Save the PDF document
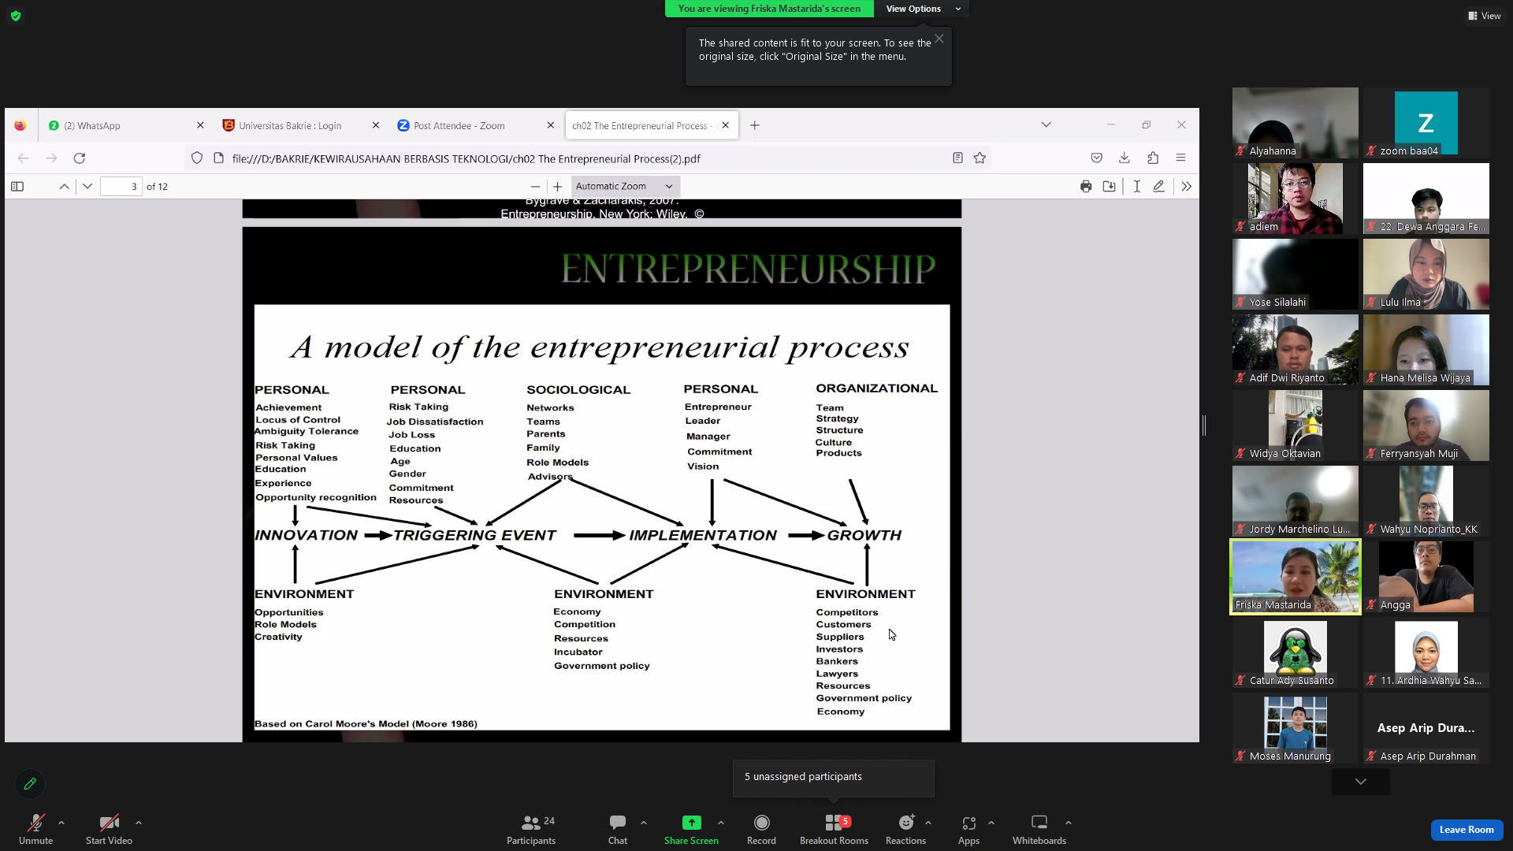This screenshot has height=851, width=1513. (x=1109, y=187)
